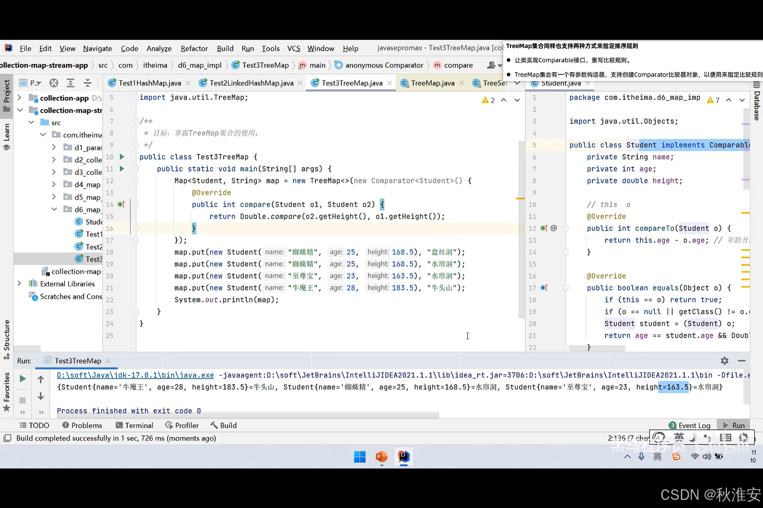Screen dimensions: 763x508
Task: Open the java.exe path link in console
Action: (x=135, y=375)
